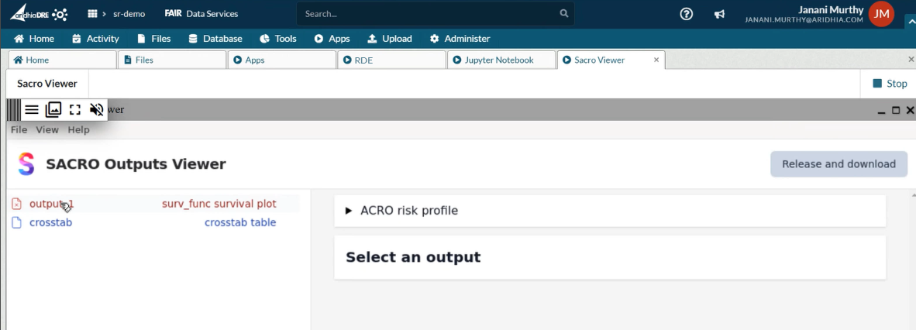Click the red file icon beside output_1
This screenshot has height=330, width=916.
coord(16,204)
